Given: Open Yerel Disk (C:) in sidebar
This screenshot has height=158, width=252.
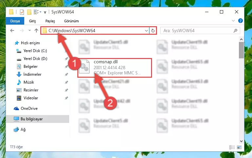Looking at the screenshot, I should point(35,51).
